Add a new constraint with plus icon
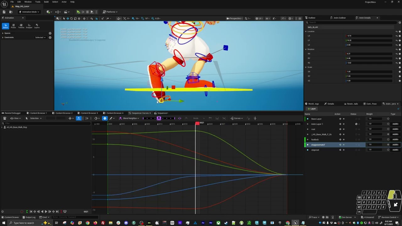This screenshot has width=402, height=226. (x=50, y=37)
